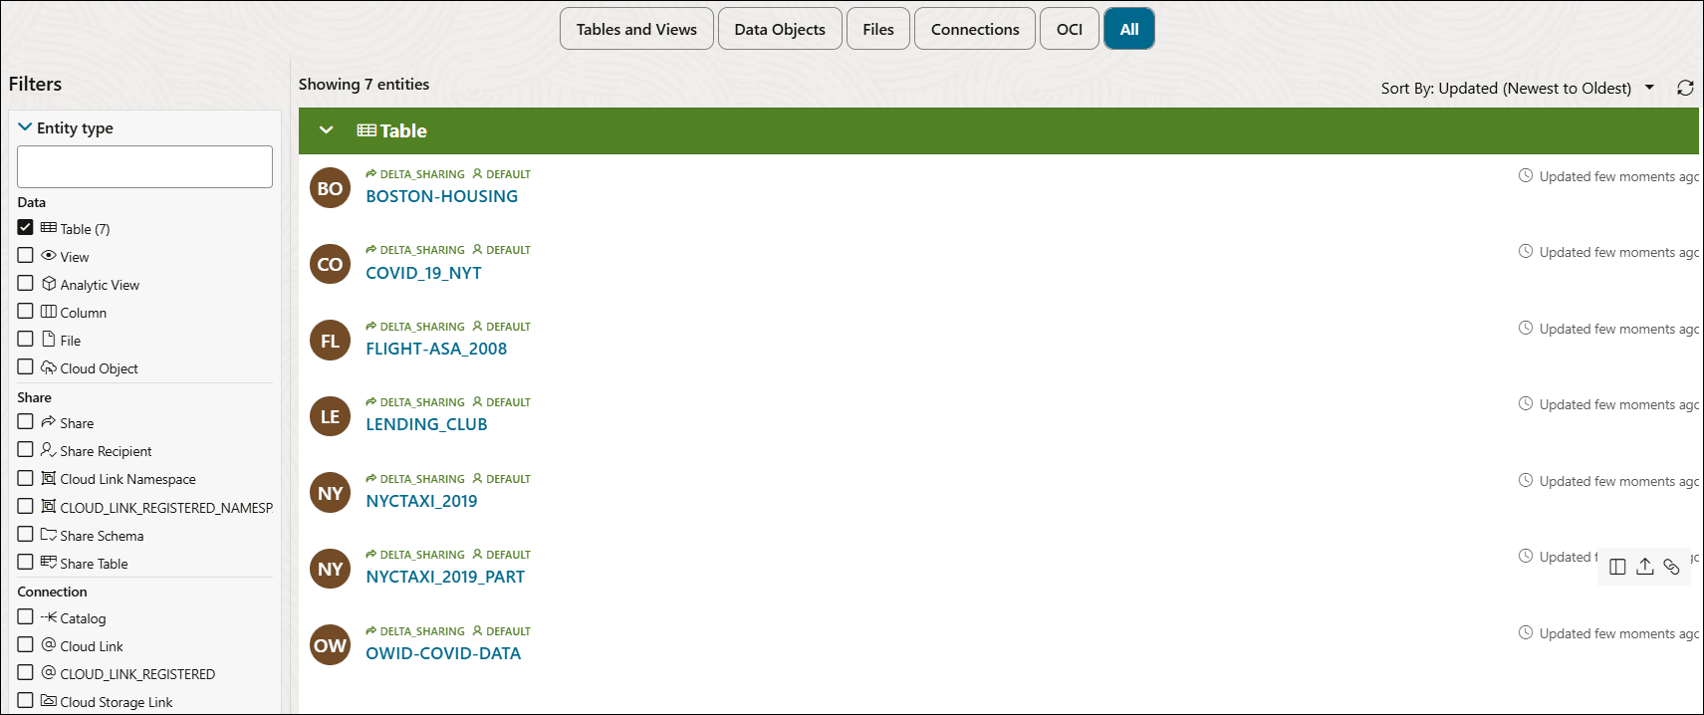This screenshot has width=1704, height=715.
Task: Select the Connections tab
Action: pos(974,29)
